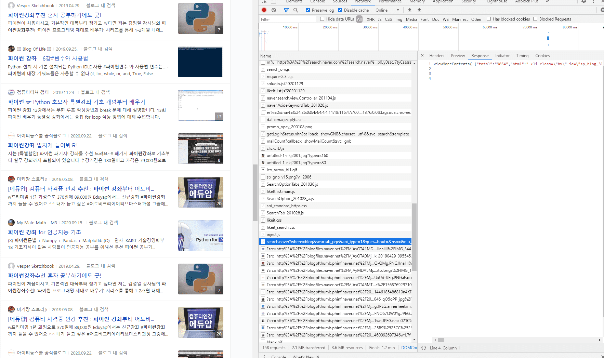Clear the network log
The width and height of the screenshot is (604, 358).
pyautogui.click(x=274, y=10)
